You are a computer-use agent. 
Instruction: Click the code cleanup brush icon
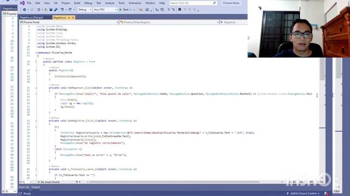tap(77, 182)
